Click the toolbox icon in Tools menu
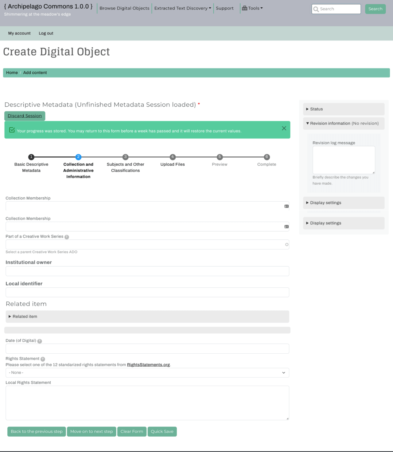This screenshot has width=393, height=452. point(244,8)
